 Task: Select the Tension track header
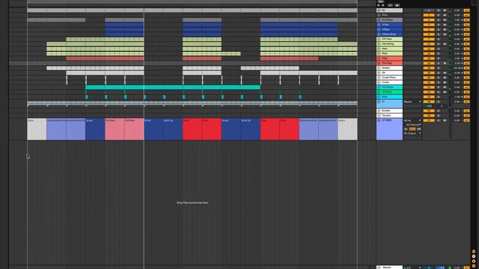coord(389,116)
